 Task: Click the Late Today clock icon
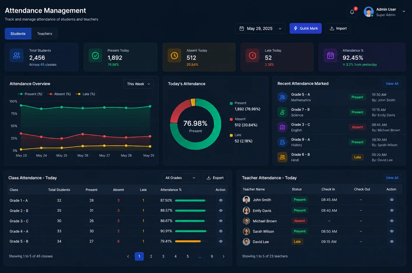pyautogui.click(x=253, y=55)
